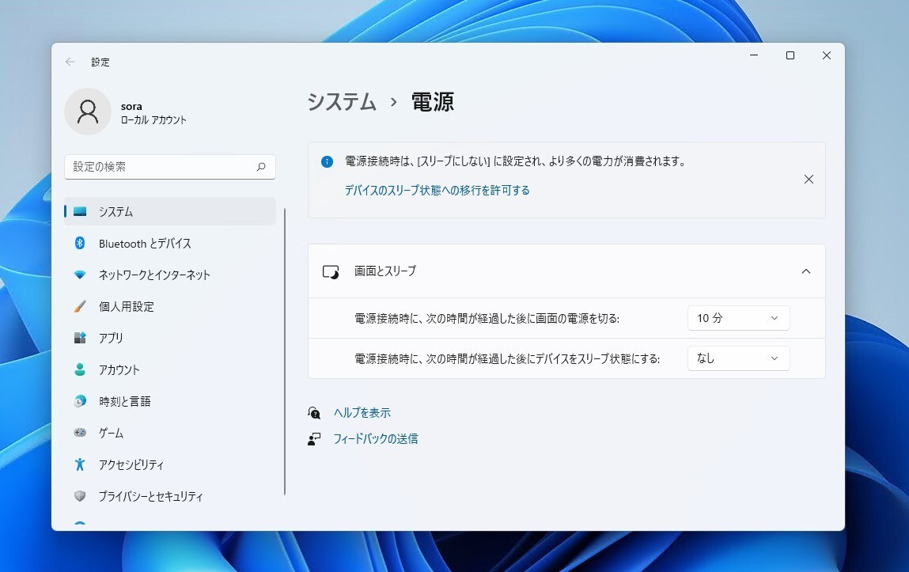
Task: Open the screen-off time dropdown showing 10 分
Action: click(x=738, y=318)
